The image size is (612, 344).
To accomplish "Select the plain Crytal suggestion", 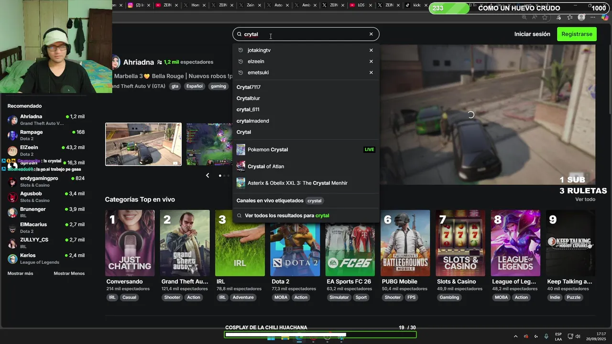I will [243, 132].
